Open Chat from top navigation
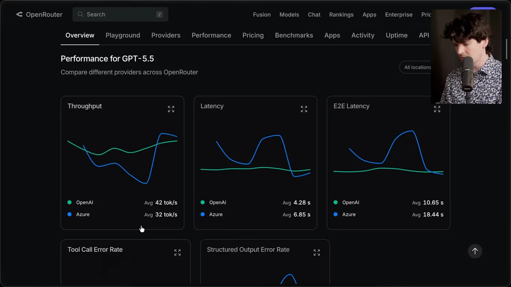Image resolution: width=511 pixels, height=287 pixels. (314, 15)
